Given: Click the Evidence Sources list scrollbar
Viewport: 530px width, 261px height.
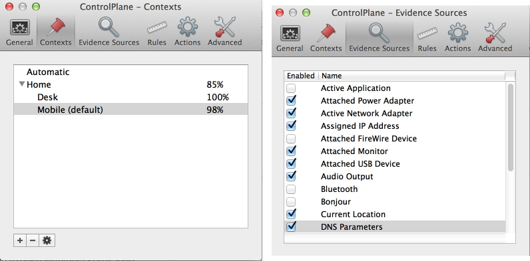Looking at the screenshot, I should point(511,127).
